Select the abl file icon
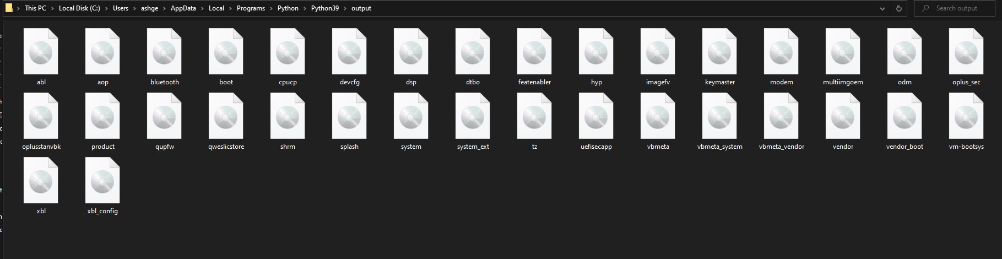 click(41, 52)
